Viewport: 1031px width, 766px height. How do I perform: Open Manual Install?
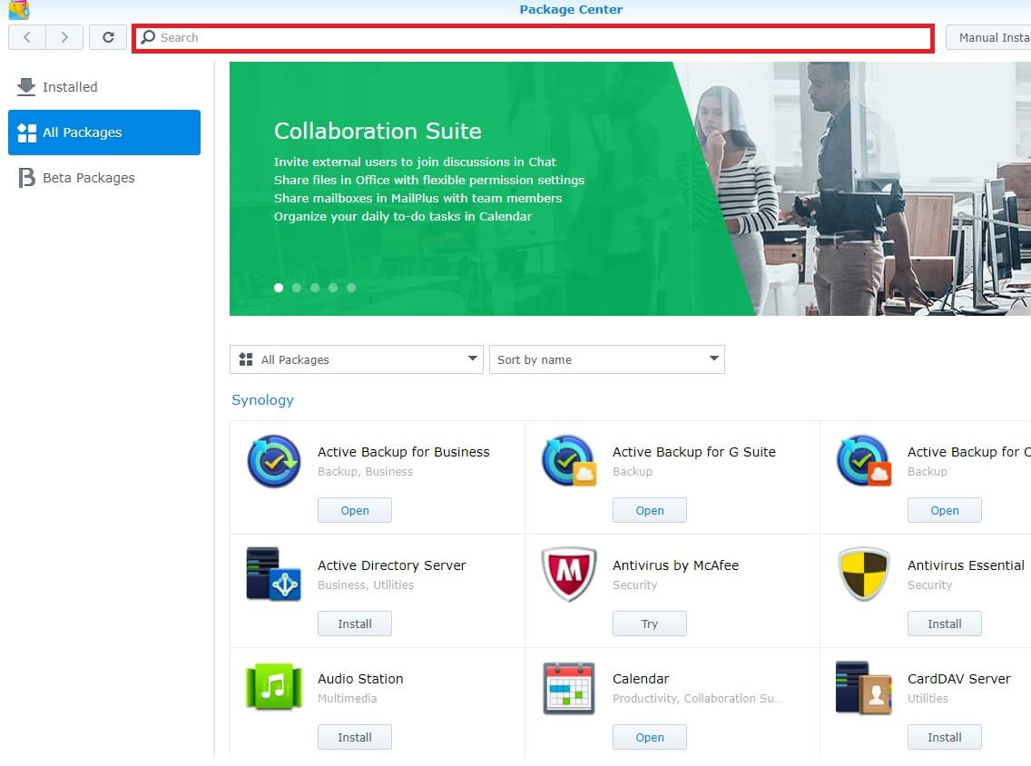(x=989, y=37)
